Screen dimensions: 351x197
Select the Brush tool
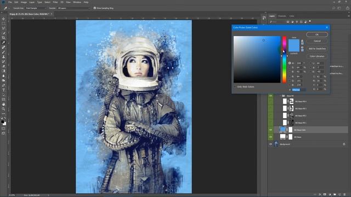[x=3, y=52]
